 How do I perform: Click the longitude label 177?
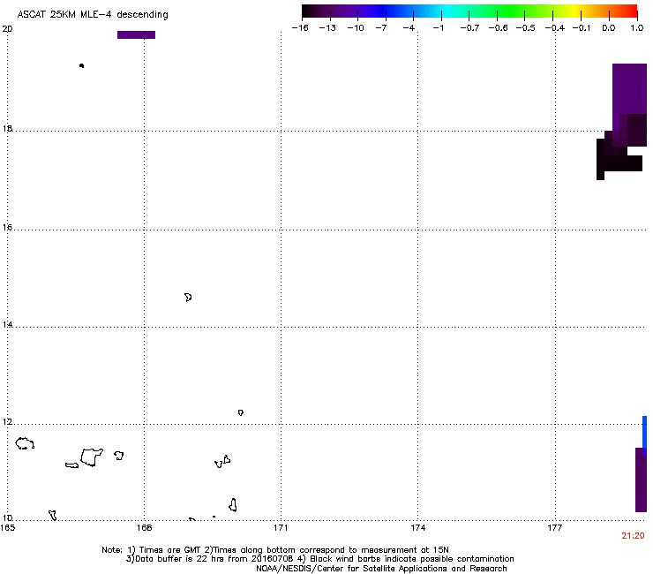[x=555, y=528]
